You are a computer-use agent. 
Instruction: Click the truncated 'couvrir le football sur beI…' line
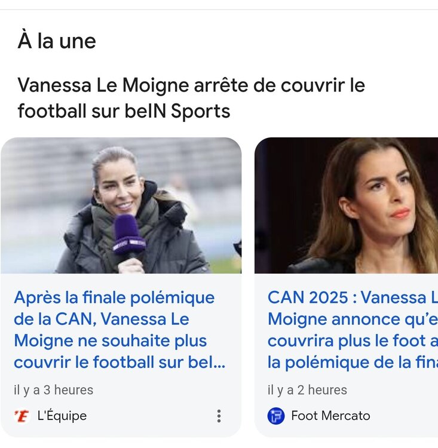point(120,363)
